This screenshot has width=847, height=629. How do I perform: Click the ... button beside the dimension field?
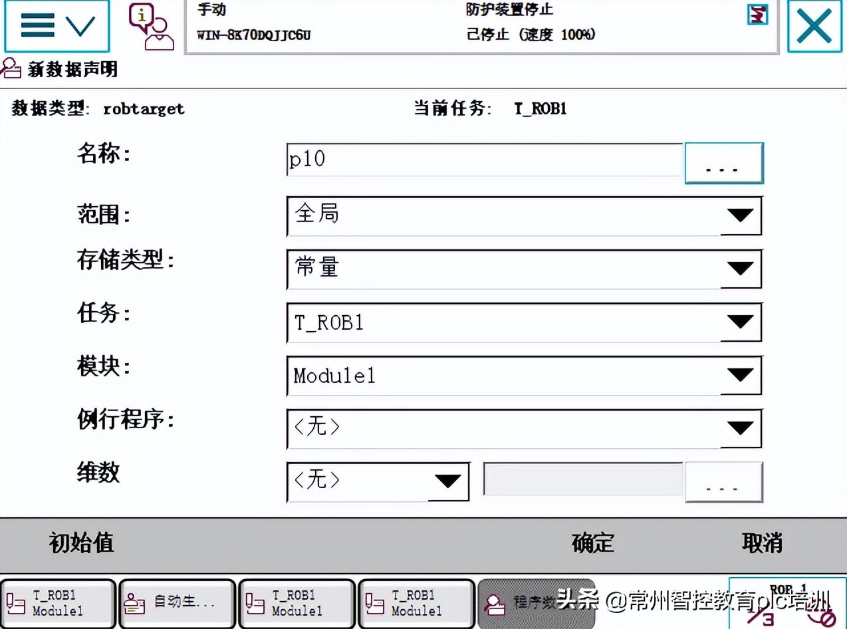pos(723,482)
